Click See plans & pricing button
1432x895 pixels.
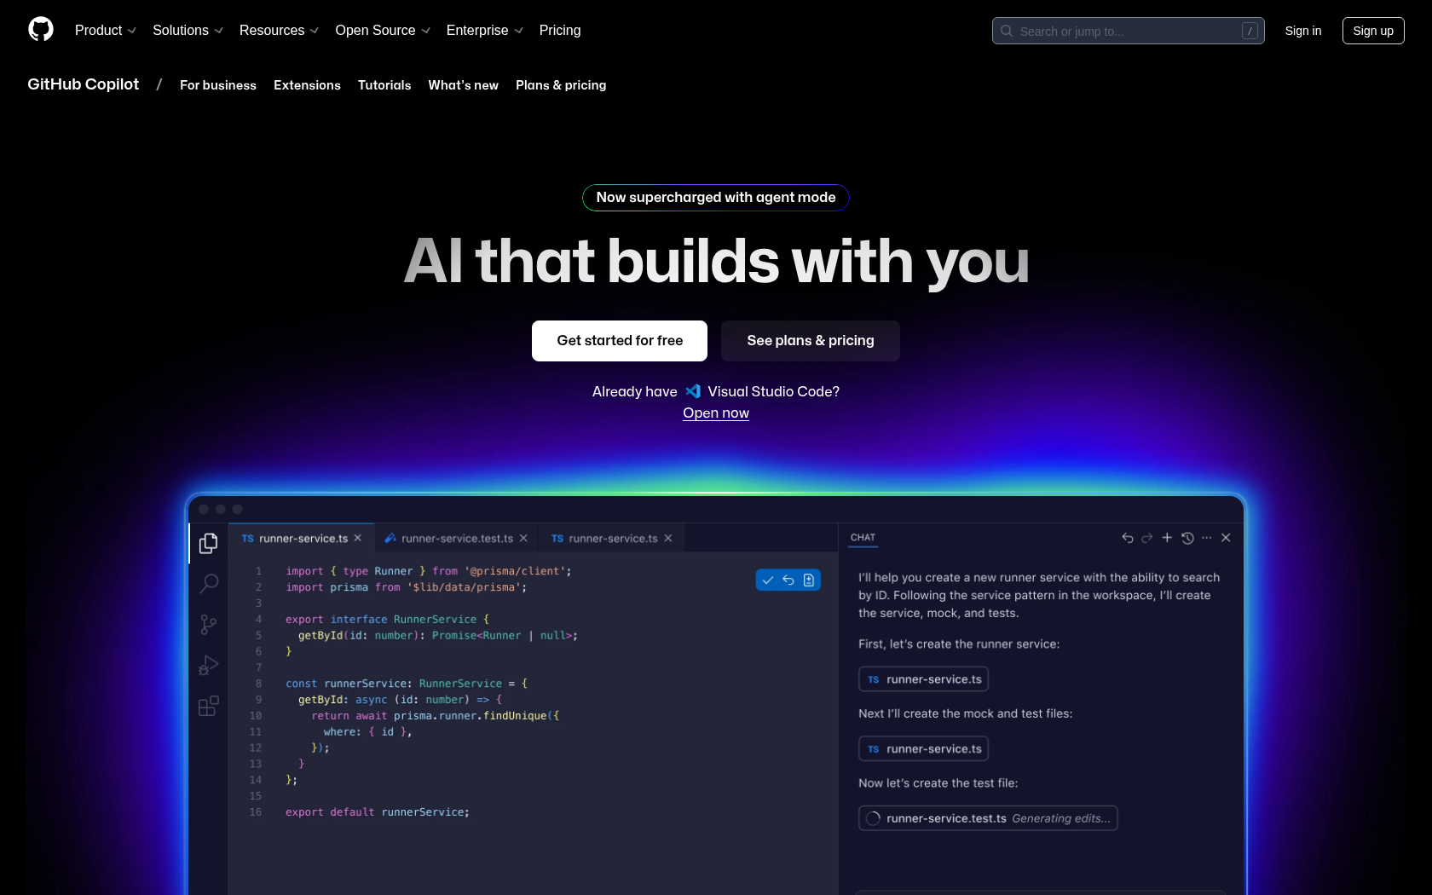(810, 341)
